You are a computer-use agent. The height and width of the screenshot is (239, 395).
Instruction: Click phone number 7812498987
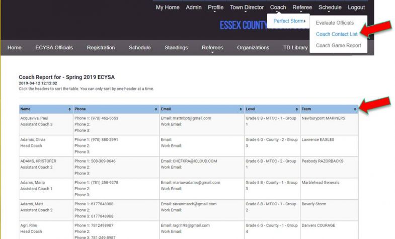point(102,225)
